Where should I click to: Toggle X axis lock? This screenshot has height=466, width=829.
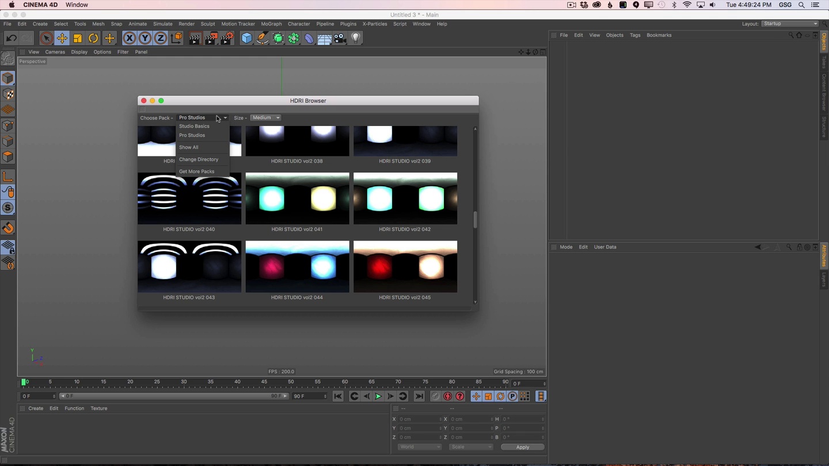pyautogui.click(x=129, y=38)
